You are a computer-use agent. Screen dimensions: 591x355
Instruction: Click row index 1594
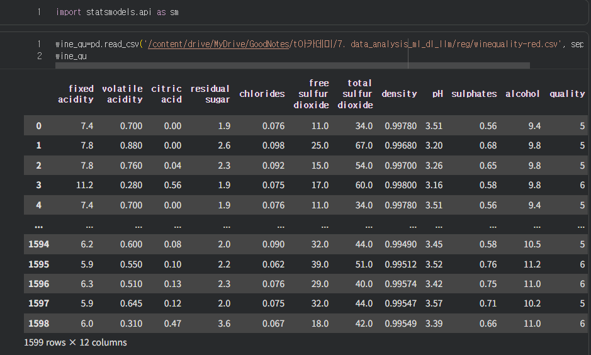coord(39,244)
